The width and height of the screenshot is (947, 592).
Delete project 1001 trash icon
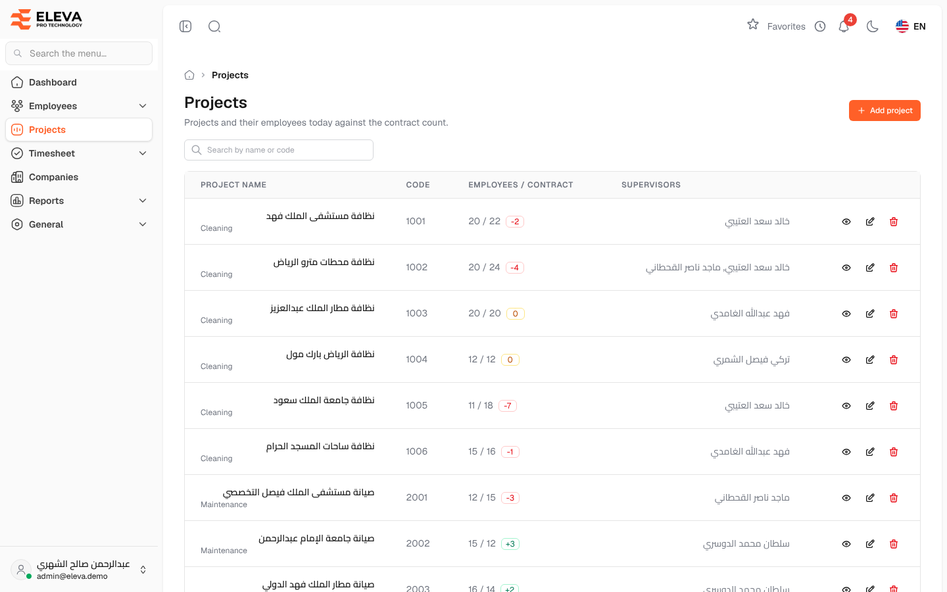pos(894,222)
